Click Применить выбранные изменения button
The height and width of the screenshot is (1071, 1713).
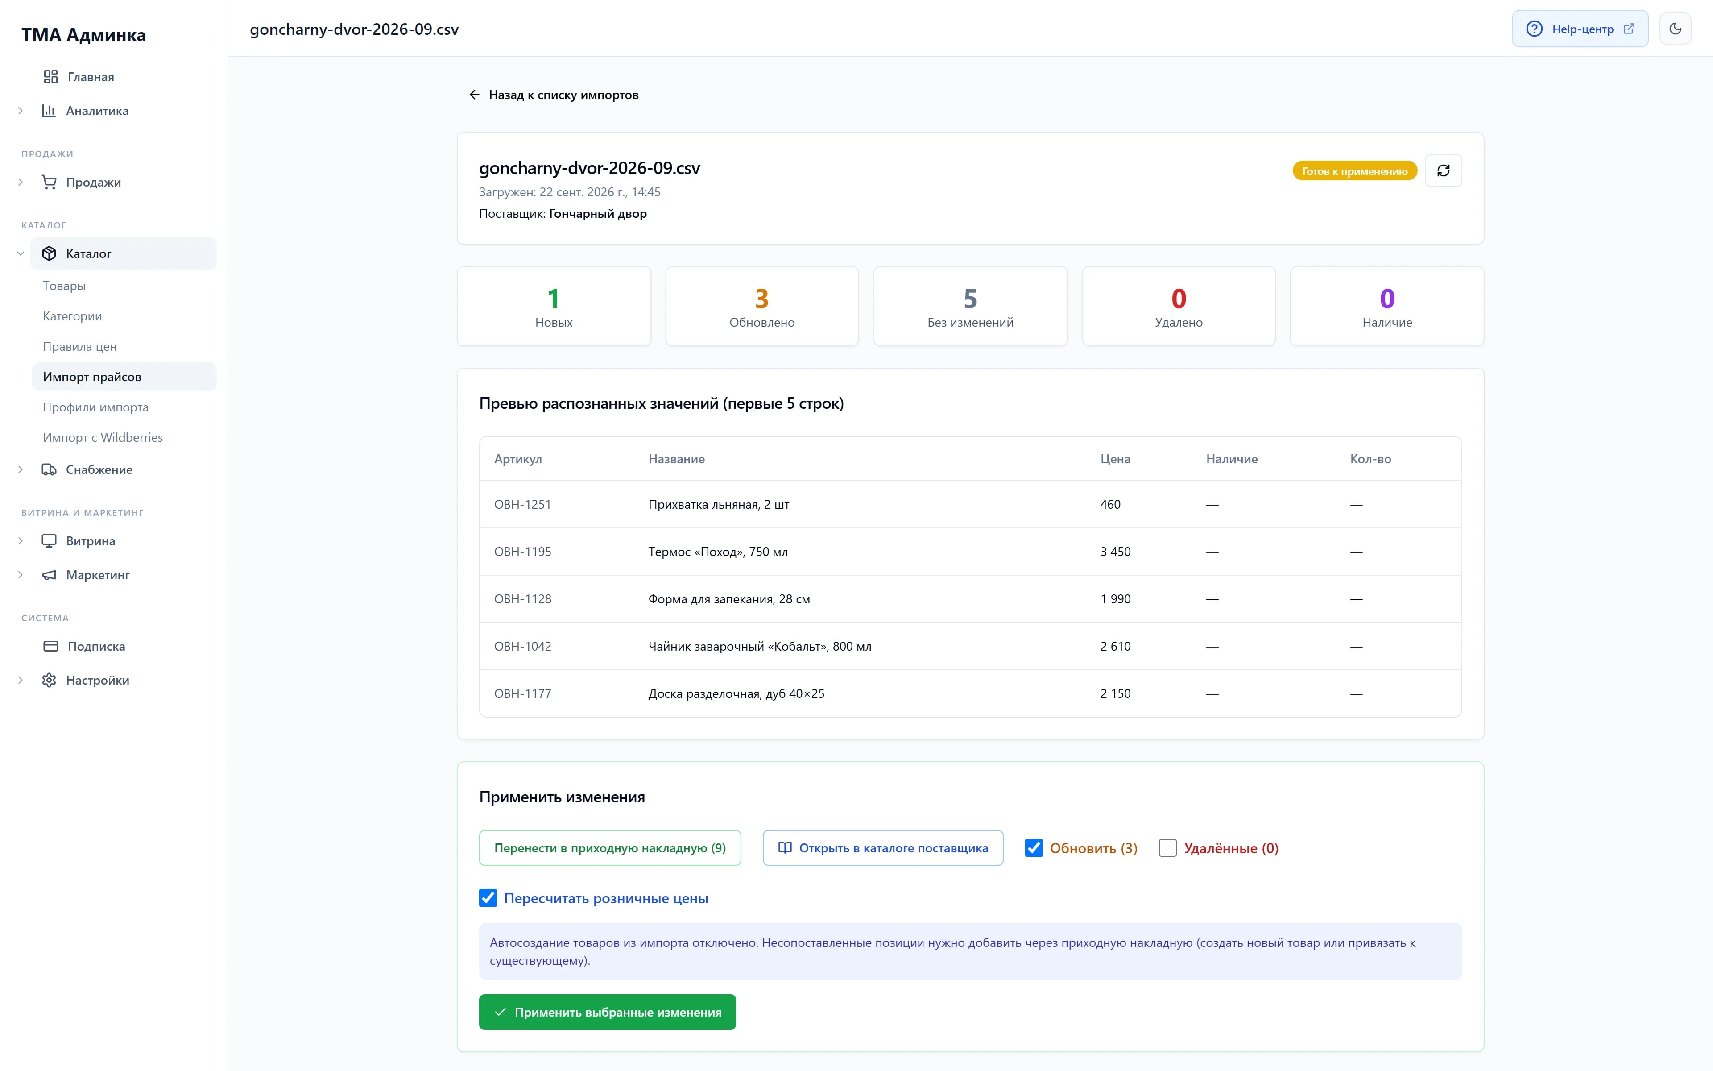tap(607, 1012)
